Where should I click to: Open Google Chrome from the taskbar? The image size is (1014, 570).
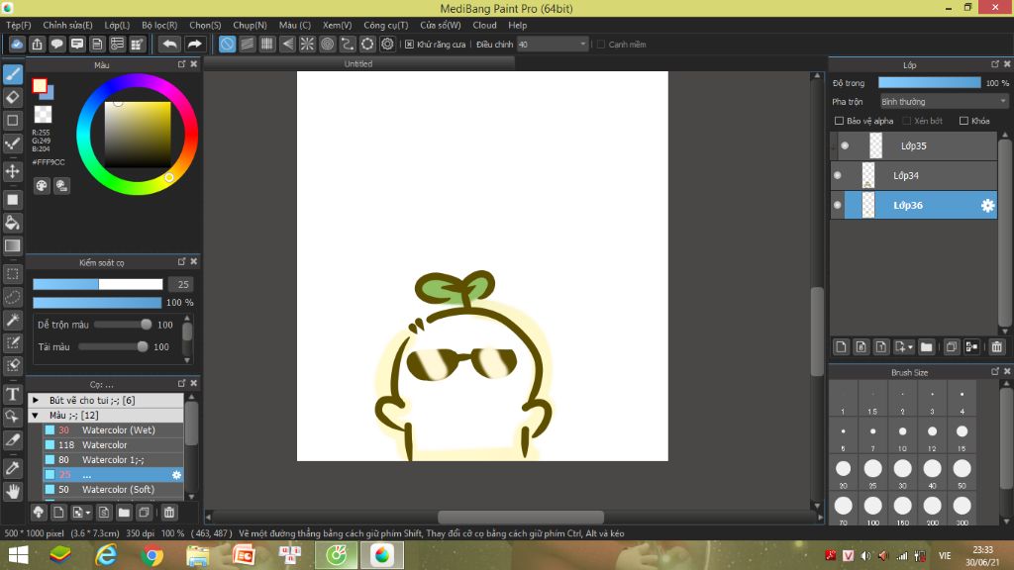(152, 555)
